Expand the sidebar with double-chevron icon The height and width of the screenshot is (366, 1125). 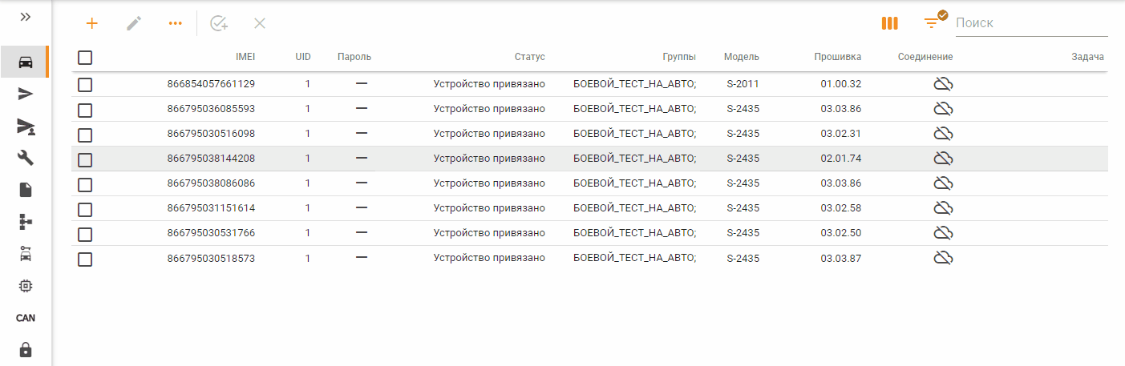26,17
